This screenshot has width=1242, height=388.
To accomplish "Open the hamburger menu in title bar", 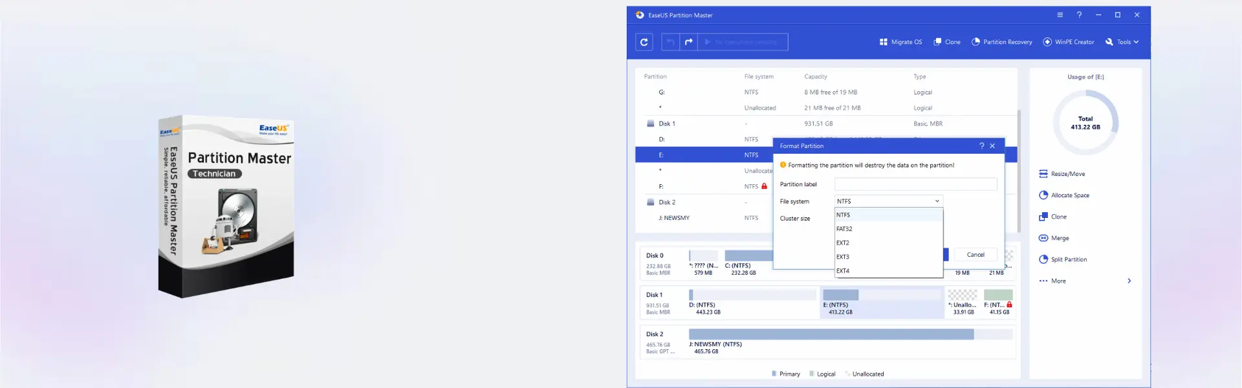I will tap(1060, 15).
